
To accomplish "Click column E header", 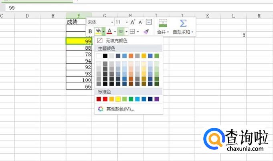I will pos(53,16).
